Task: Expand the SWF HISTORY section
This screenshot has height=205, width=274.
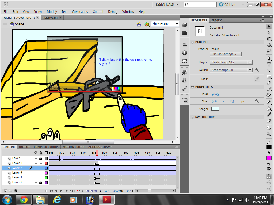Action: [193, 117]
